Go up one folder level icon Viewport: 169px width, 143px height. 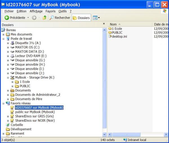(x=45, y=18)
